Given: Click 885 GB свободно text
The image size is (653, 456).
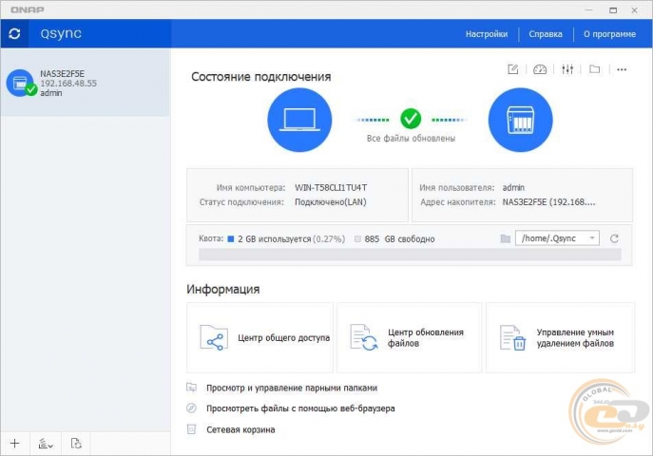Looking at the screenshot, I should coord(399,238).
